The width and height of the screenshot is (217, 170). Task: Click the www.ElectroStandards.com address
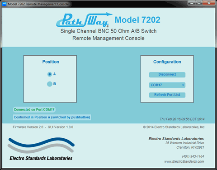(184, 161)
